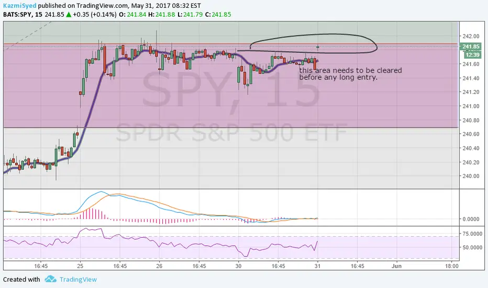Click the TradingView cloud logo icon

(x=50, y=279)
